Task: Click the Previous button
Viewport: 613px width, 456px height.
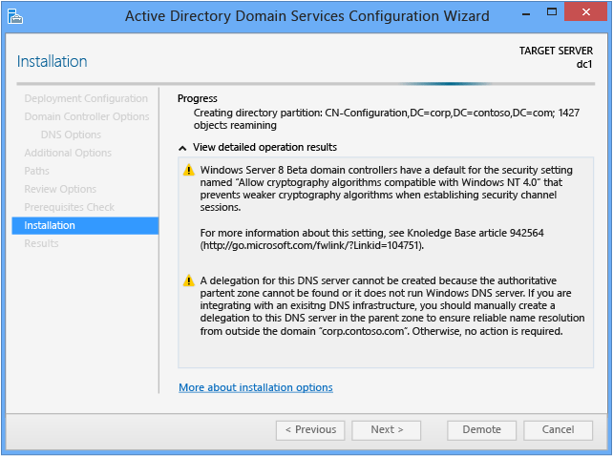Action: (310, 430)
